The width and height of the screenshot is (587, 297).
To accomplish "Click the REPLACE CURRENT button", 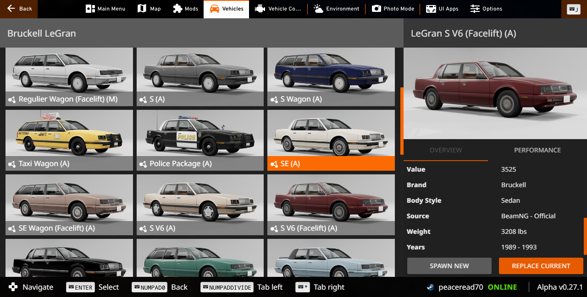I will pyautogui.click(x=541, y=266).
